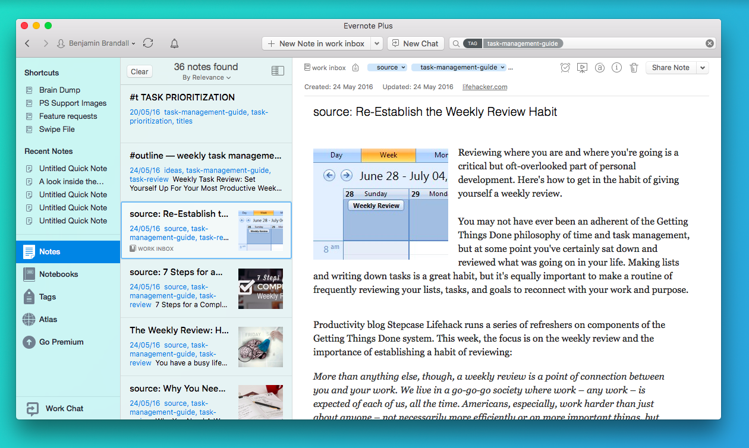This screenshot has width=749, height=448.
Task: Open Swipe File shortcut
Action: click(x=56, y=129)
